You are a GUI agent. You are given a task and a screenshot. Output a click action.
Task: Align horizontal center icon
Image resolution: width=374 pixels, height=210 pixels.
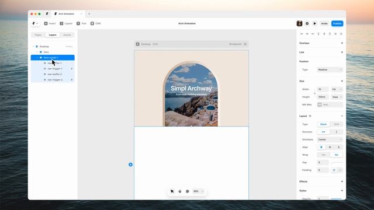point(307,34)
